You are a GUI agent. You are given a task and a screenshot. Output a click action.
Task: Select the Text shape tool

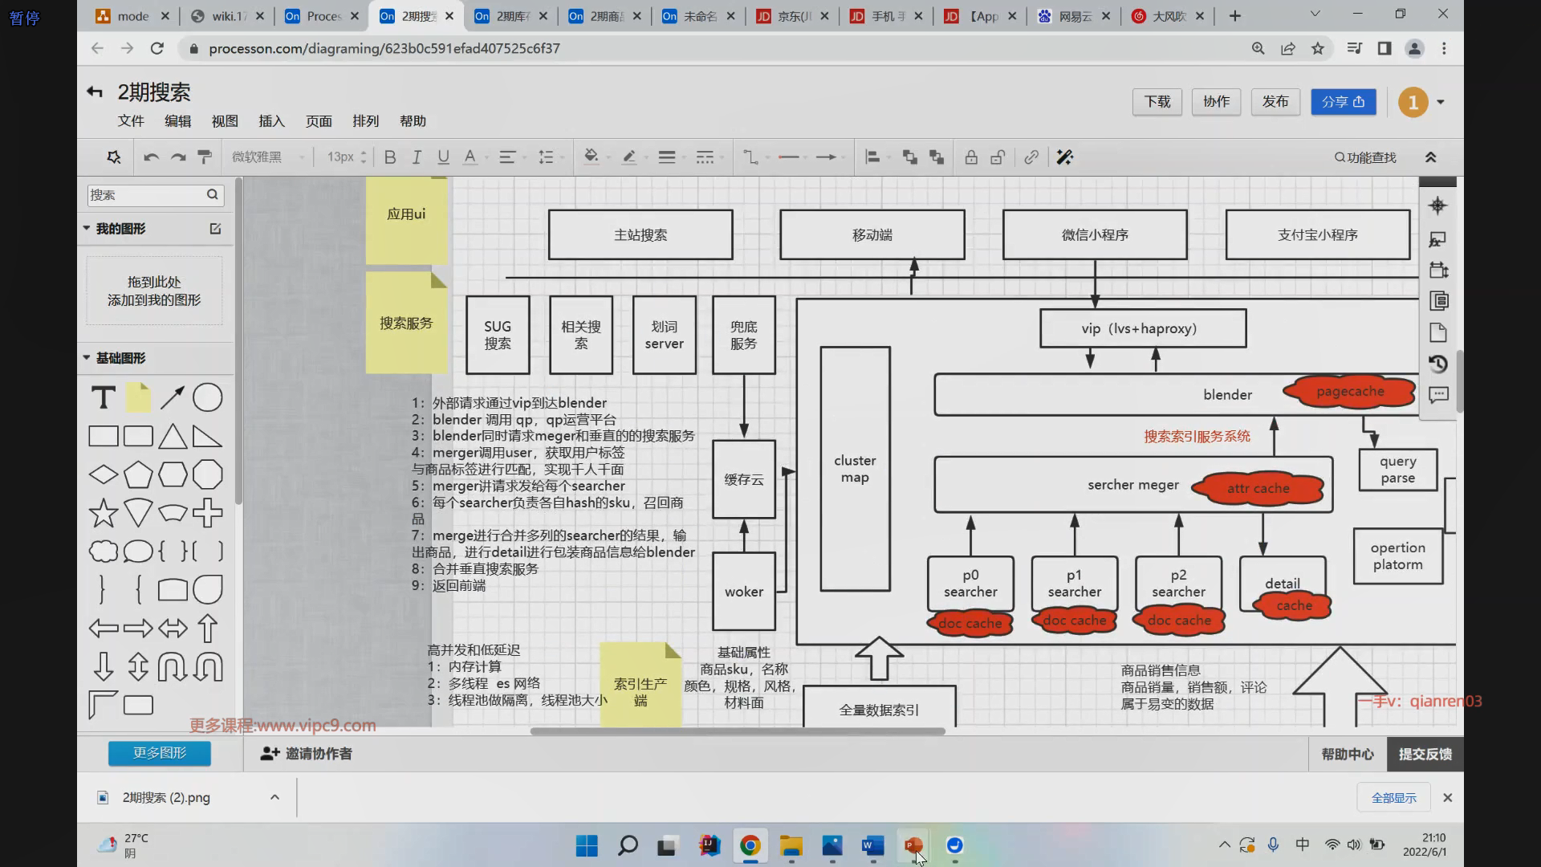pyautogui.click(x=103, y=398)
